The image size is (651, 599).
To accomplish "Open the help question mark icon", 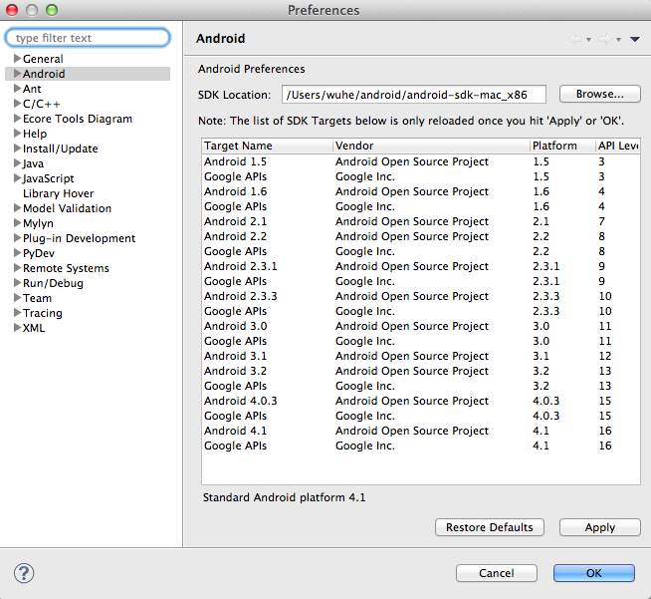I will click(24, 573).
